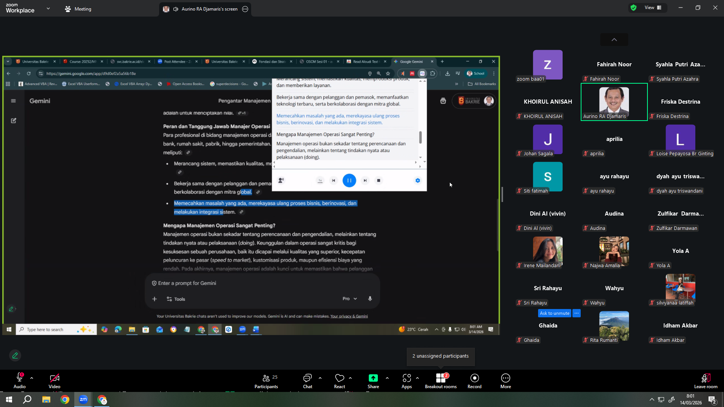Click the taskbar clock showing 8:01
724x407 pixels.
click(691, 399)
